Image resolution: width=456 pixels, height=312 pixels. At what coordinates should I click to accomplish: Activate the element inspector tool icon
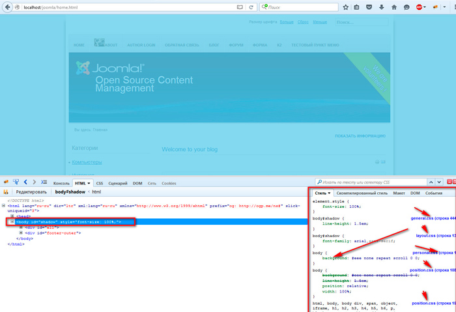tap(16, 182)
